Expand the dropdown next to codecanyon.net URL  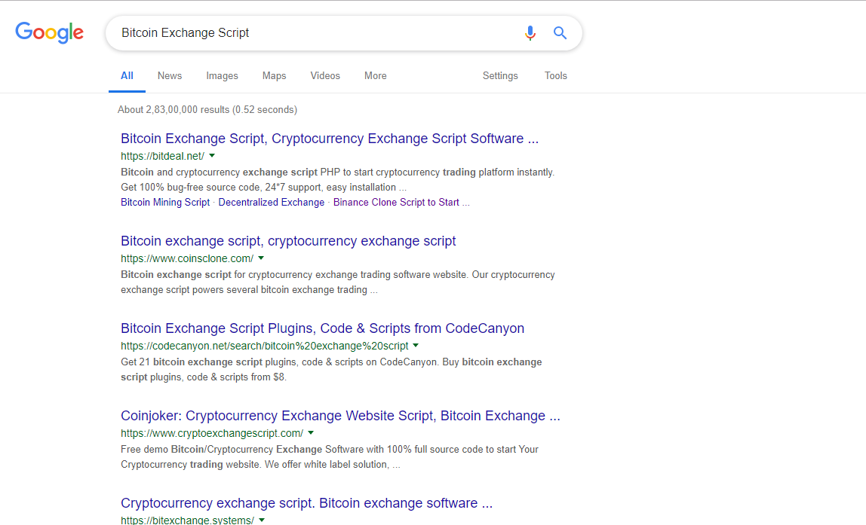point(416,346)
